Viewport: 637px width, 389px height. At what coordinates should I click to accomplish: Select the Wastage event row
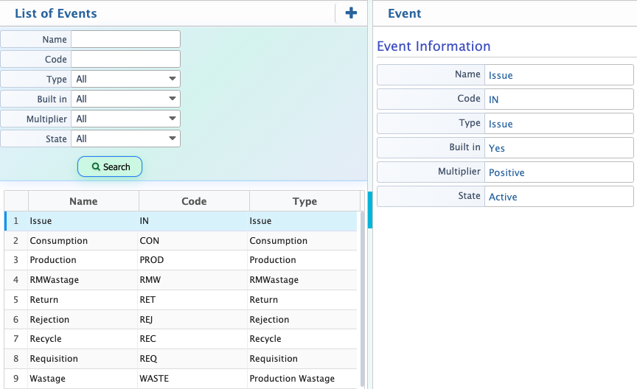pos(181,379)
